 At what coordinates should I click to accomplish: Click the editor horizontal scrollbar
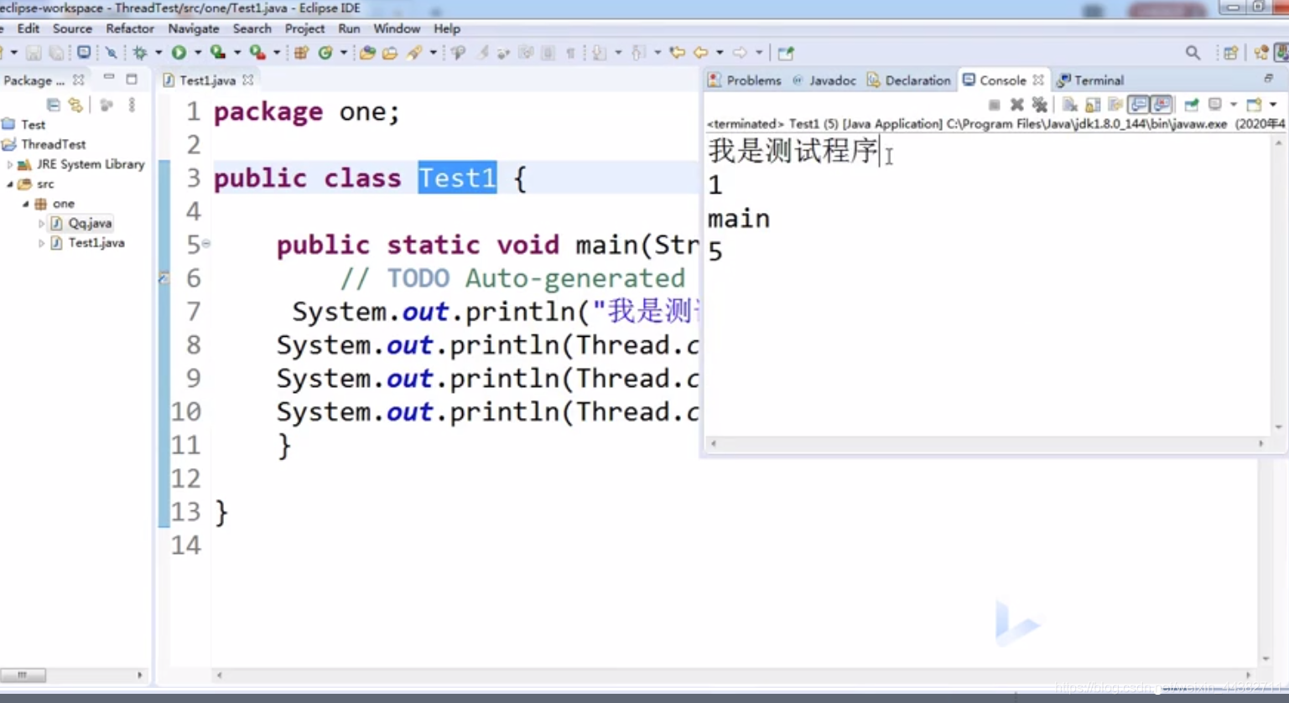[733, 675]
